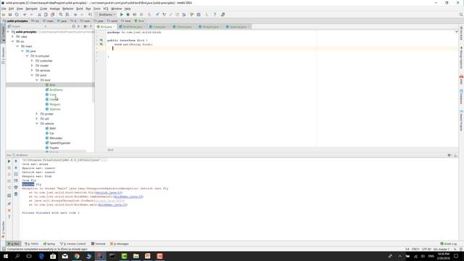Open Run panel settings gear icon
464x261 pixels.
(449, 155)
